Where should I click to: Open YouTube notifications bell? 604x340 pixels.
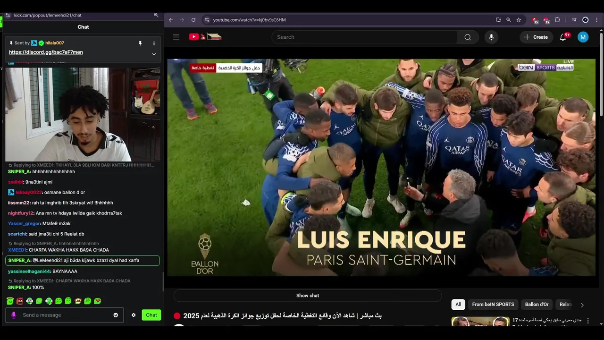point(563,37)
